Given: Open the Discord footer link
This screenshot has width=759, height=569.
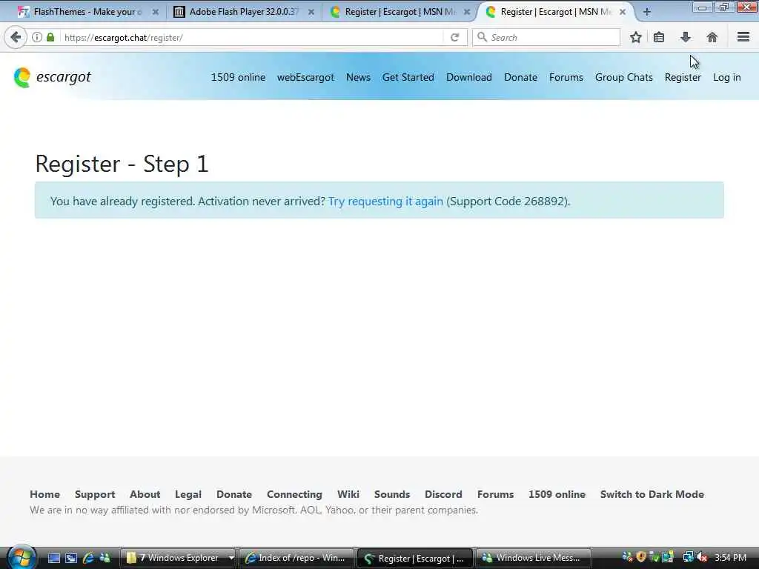Looking at the screenshot, I should pos(443,494).
